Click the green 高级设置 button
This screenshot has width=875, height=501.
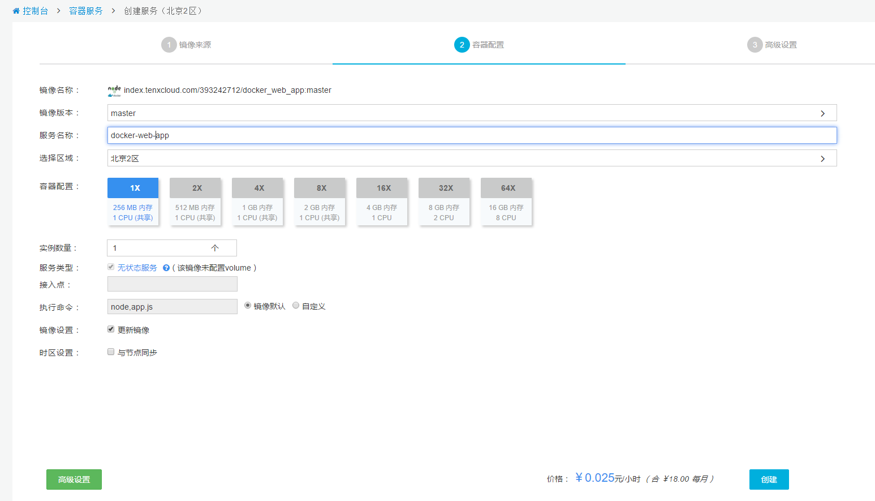pos(74,479)
